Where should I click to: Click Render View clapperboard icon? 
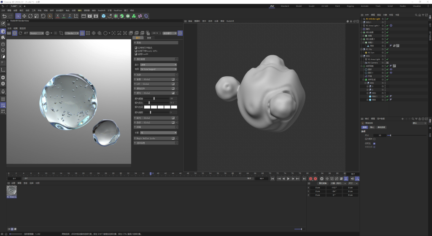point(84,16)
